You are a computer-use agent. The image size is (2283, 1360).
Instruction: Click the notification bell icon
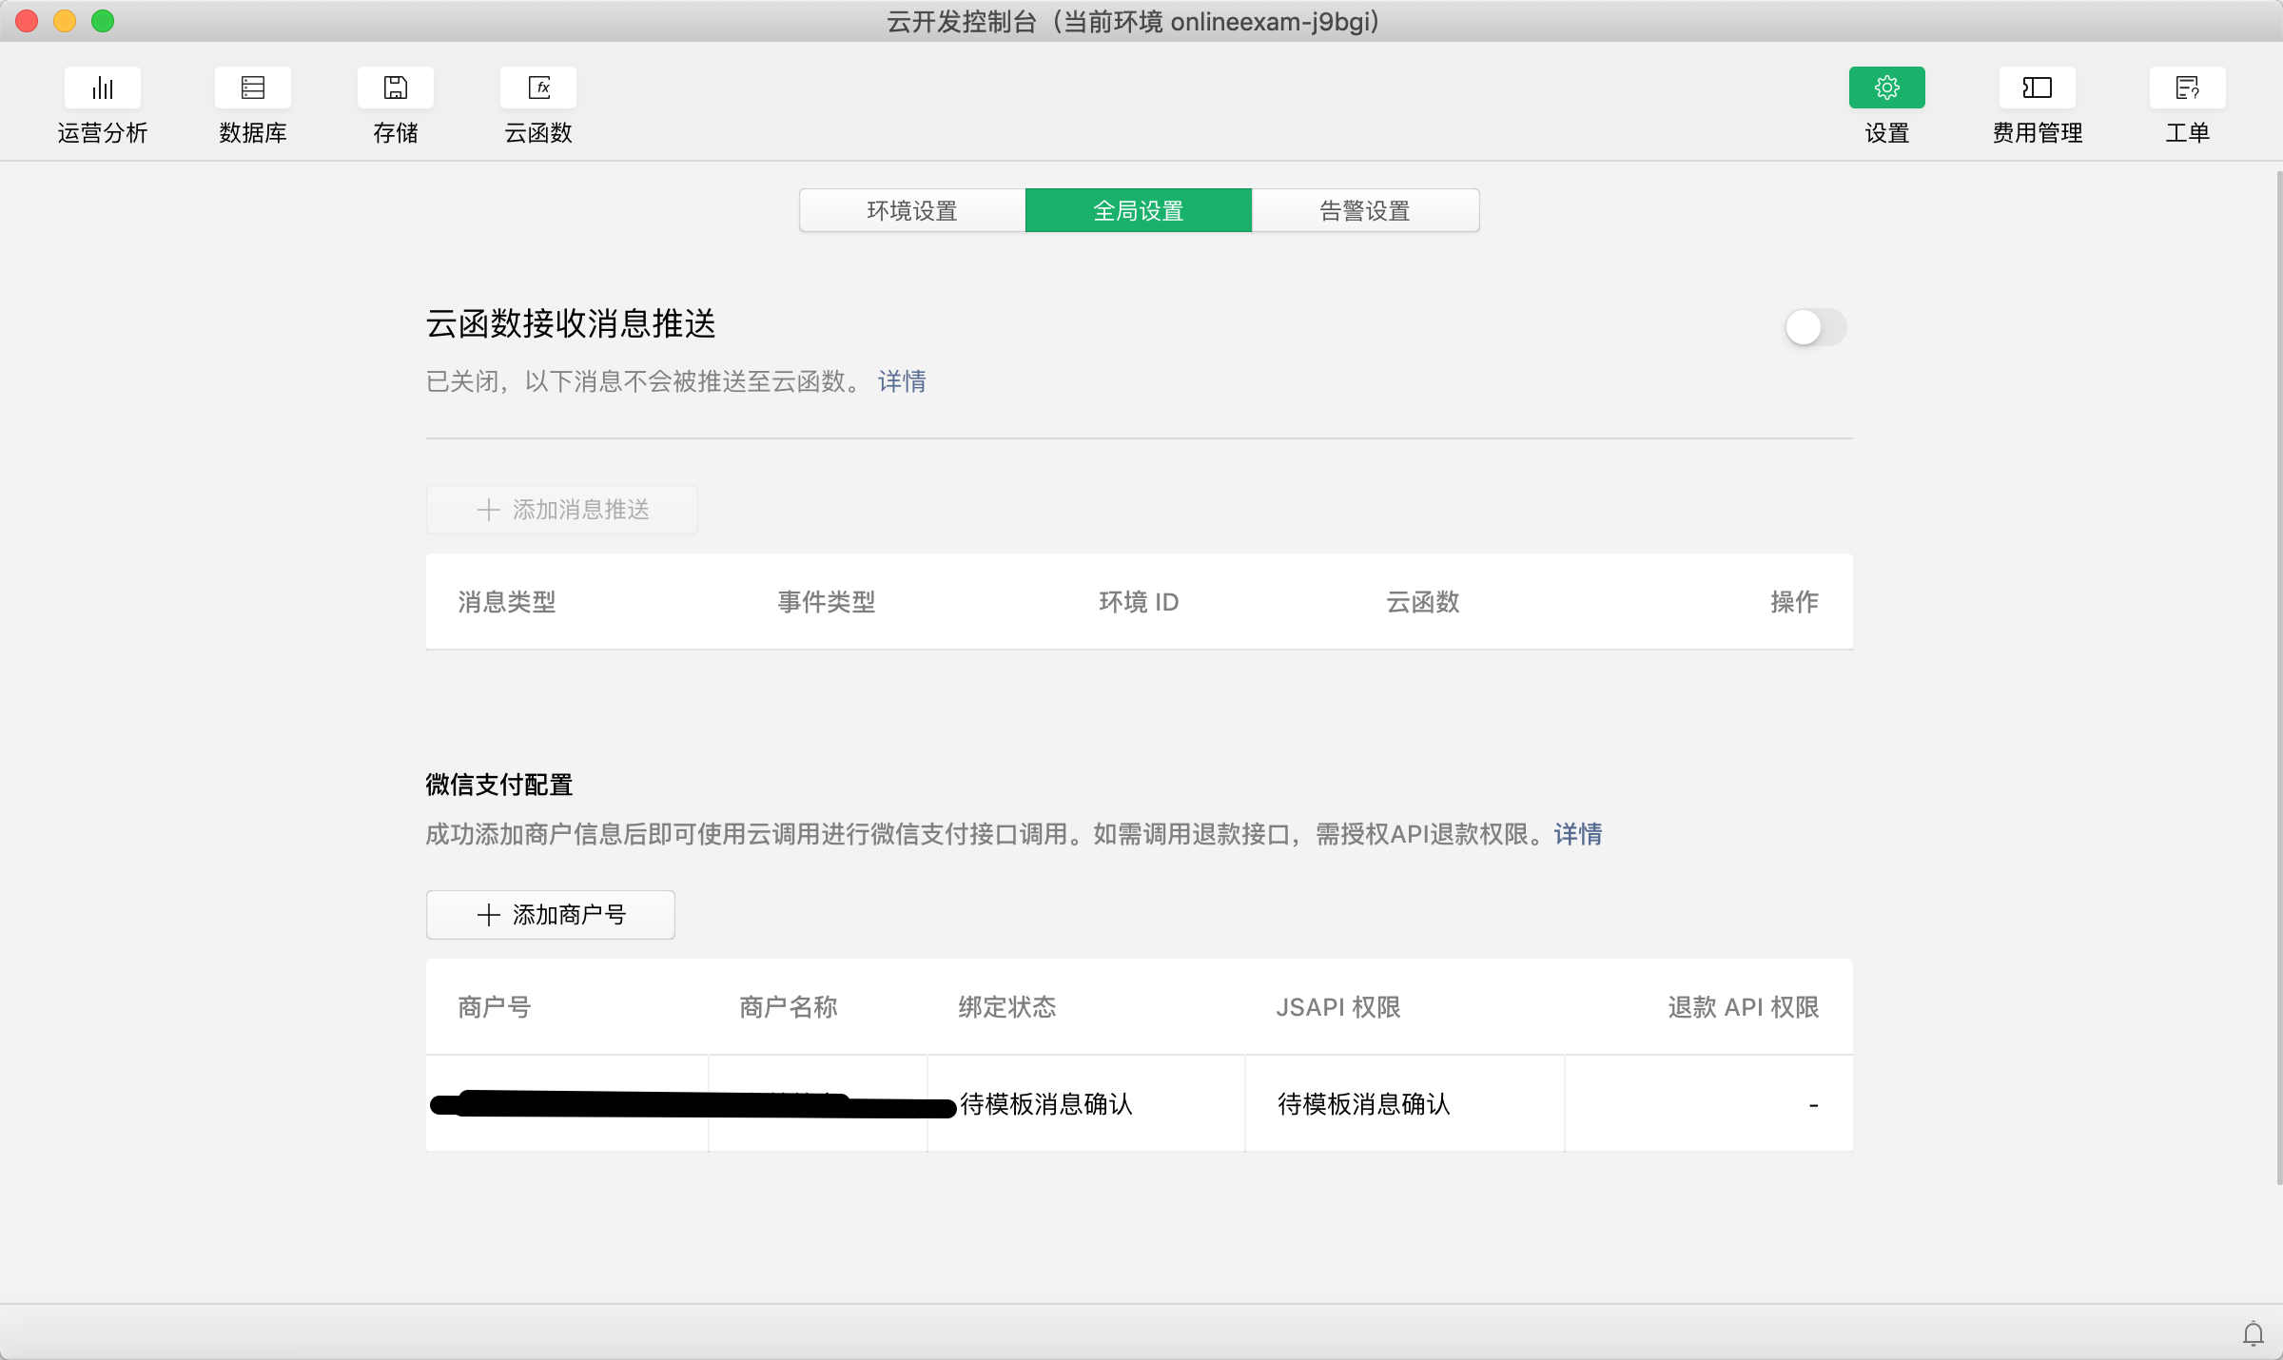coord(2253,1333)
